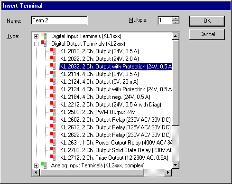Select 'KL 2631, 1 Ch. Power Output Relay'
The width and height of the screenshot is (232, 184).
coord(116,143)
